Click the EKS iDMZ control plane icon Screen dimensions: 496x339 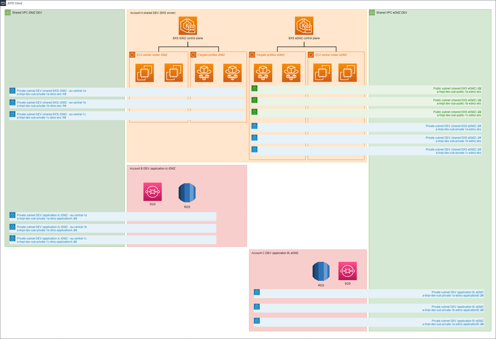tap(188, 26)
